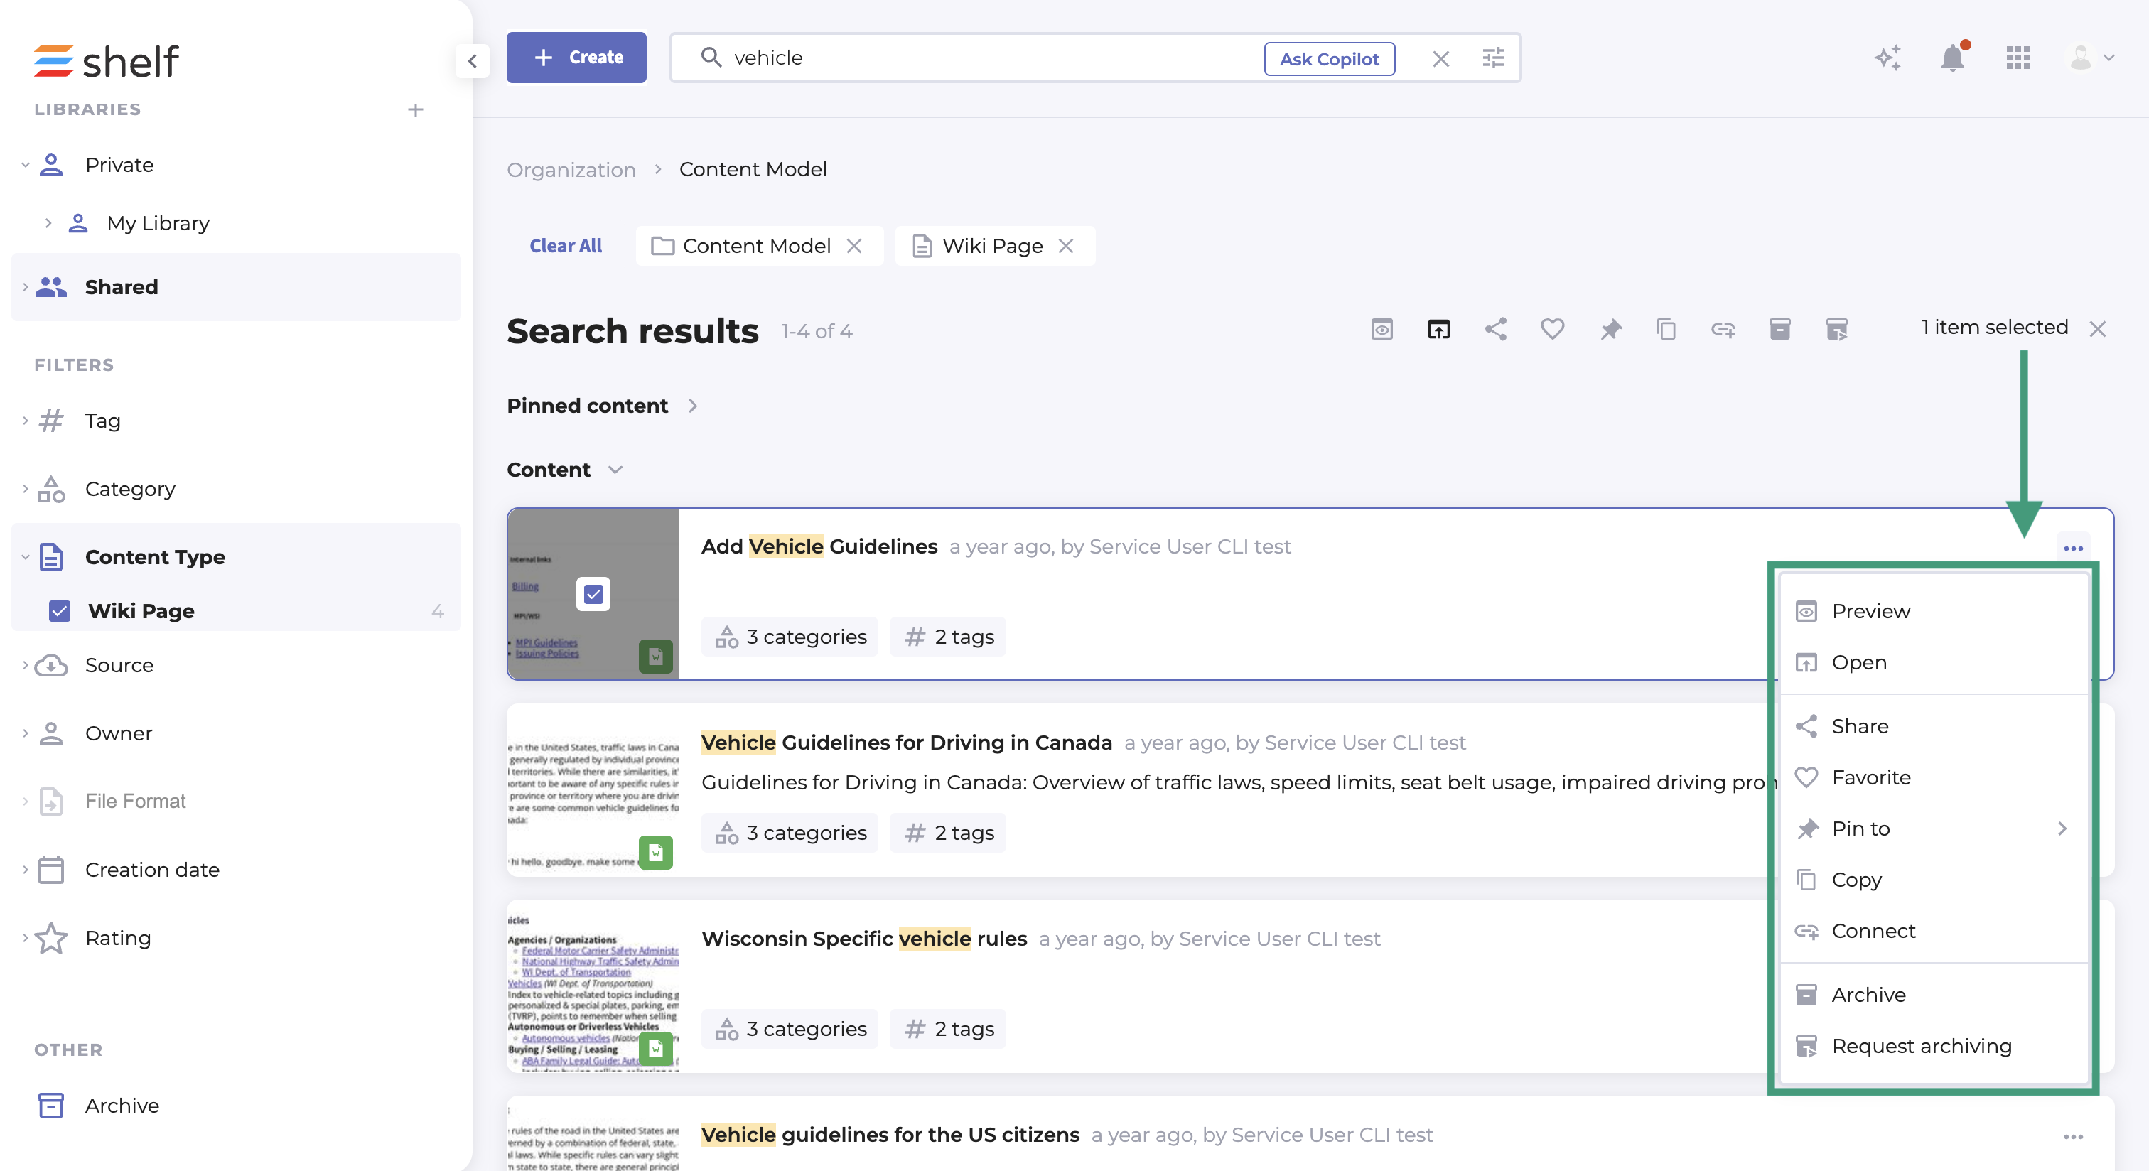Click the favorite heart icon in toolbar
This screenshot has height=1171, width=2149.
pos(1551,328)
